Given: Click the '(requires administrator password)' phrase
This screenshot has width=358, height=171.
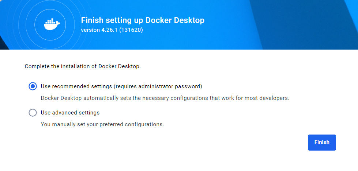Looking at the screenshot, I should [x=158, y=86].
